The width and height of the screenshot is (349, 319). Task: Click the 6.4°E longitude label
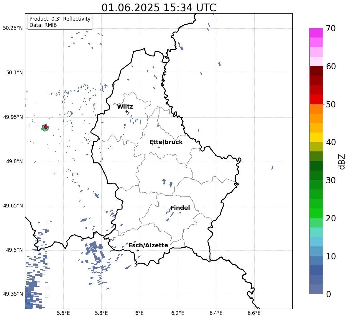click(x=216, y=313)
